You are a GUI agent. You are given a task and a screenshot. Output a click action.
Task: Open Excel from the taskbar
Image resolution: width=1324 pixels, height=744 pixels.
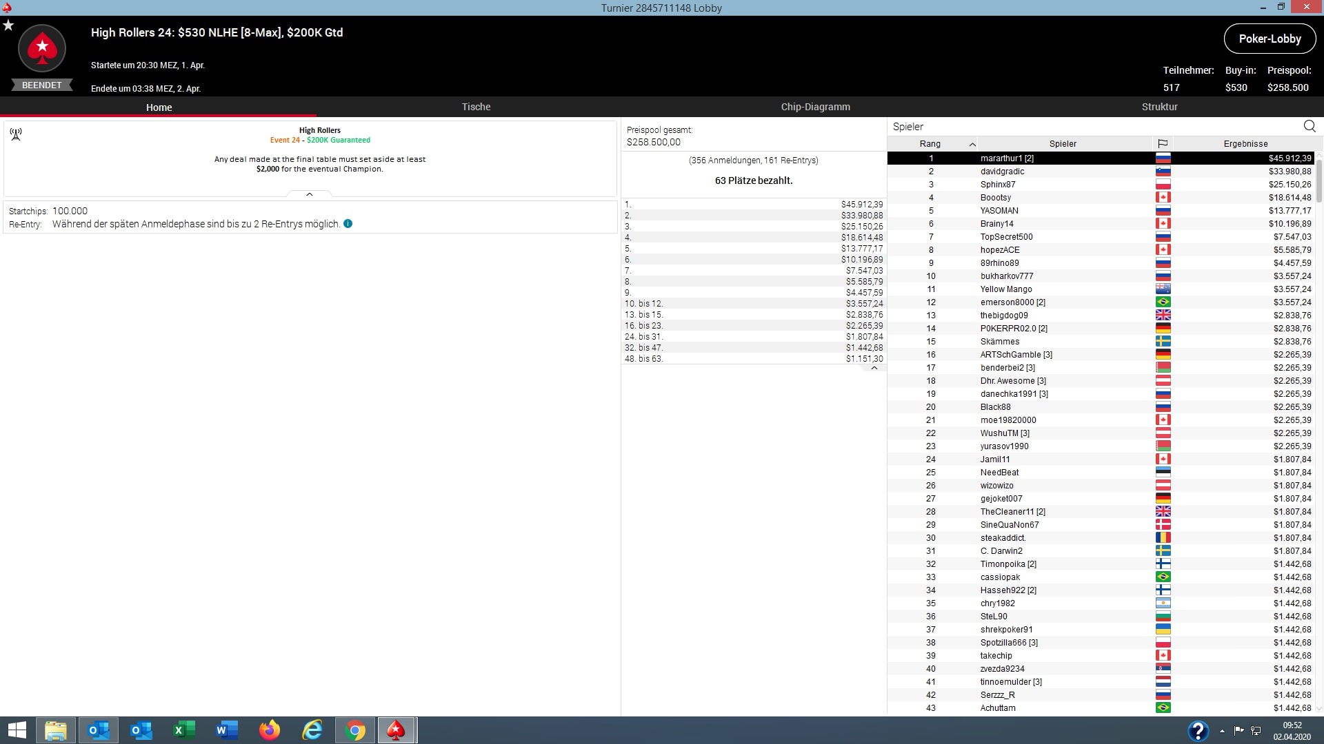click(x=184, y=730)
